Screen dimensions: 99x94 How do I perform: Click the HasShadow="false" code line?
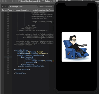(39, 13)
